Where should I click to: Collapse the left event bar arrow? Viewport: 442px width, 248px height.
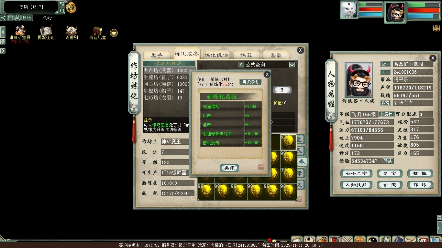point(3,32)
